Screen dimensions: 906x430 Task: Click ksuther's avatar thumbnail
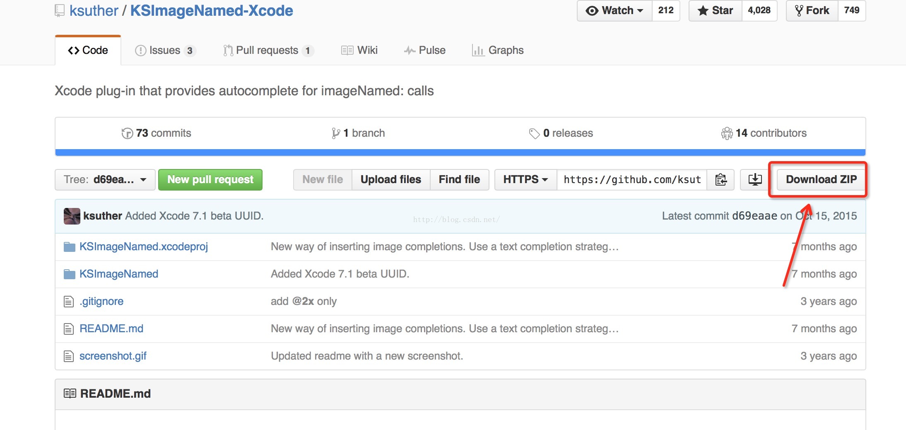72,216
